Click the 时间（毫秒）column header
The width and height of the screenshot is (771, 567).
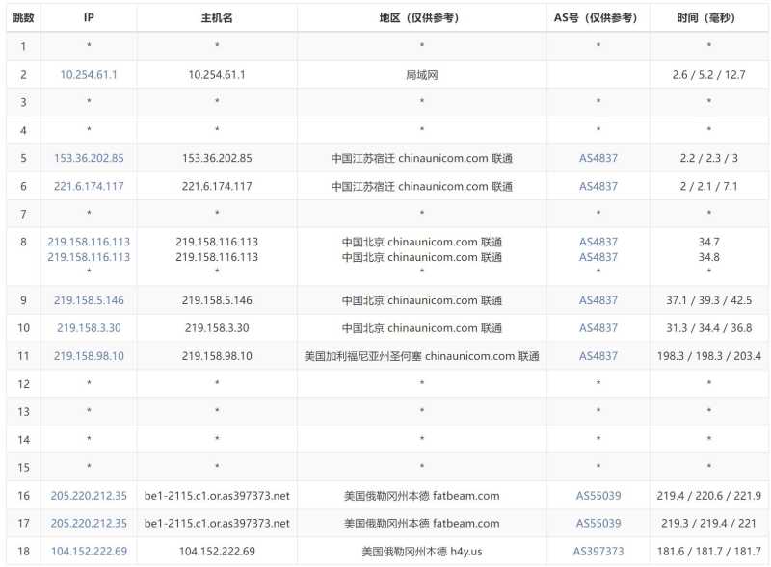pos(710,17)
